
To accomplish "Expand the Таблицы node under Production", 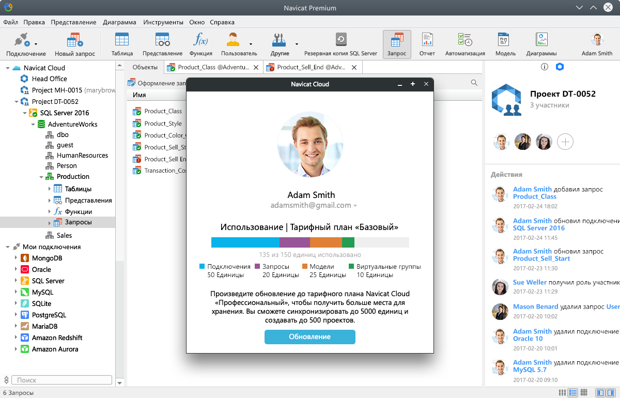I will tap(50, 189).
